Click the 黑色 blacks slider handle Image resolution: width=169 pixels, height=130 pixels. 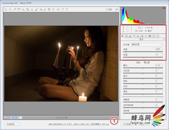(x=143, y=94)
